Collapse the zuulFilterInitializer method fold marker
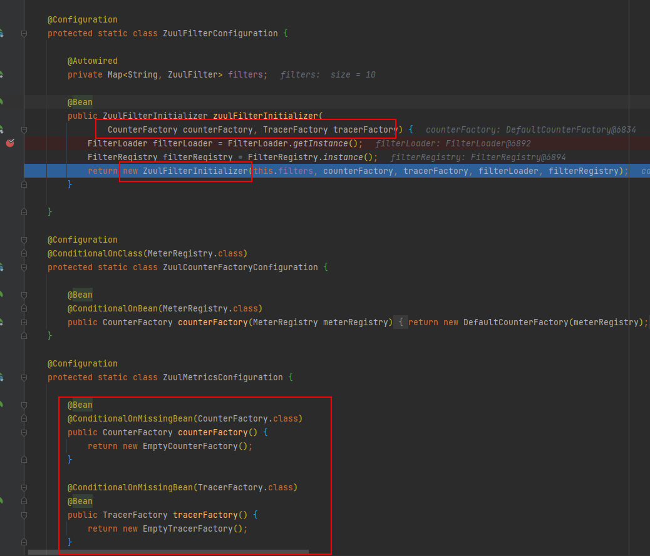650x556 pixels. (x=24, y=129)
